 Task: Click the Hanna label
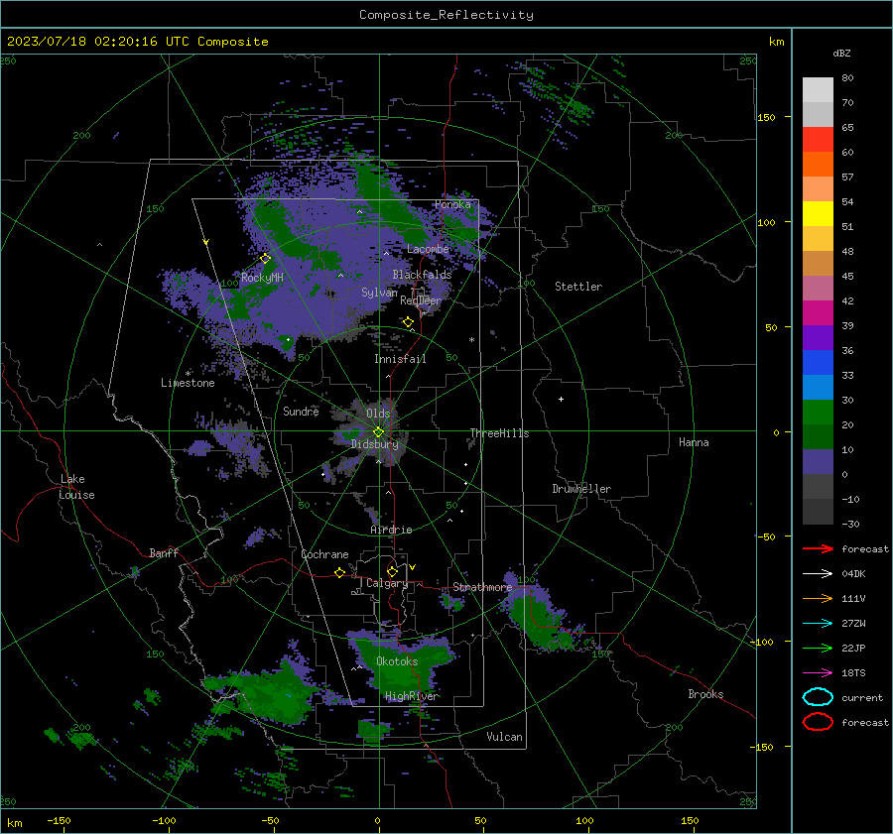(694, 442)
